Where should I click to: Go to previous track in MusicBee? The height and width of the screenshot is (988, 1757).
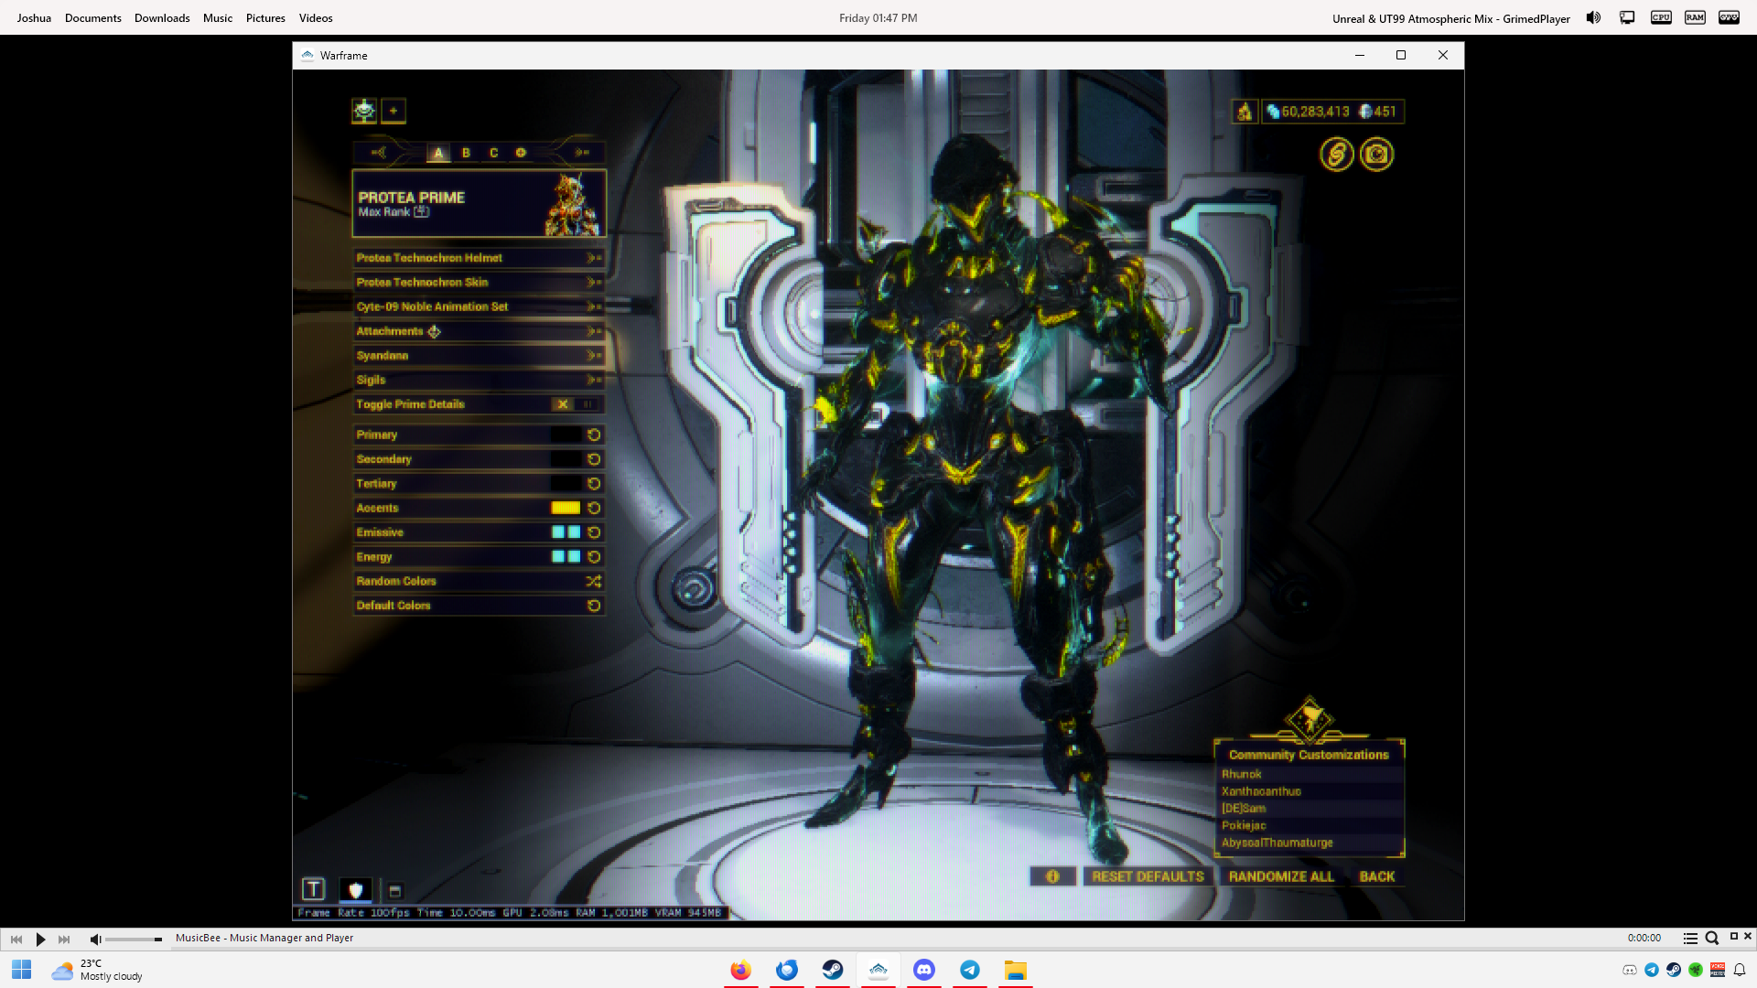16,940
